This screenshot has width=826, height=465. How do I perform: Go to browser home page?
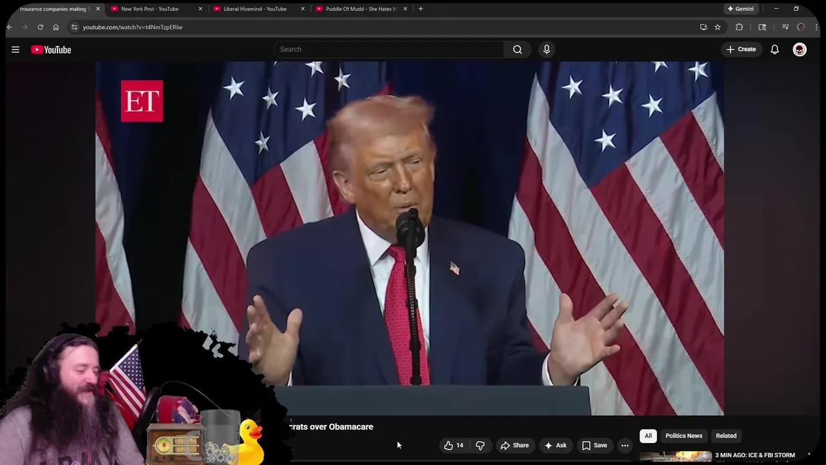(55, 27)
